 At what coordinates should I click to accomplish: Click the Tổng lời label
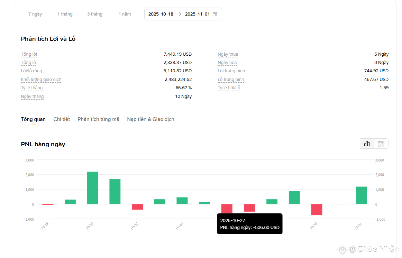29,54
